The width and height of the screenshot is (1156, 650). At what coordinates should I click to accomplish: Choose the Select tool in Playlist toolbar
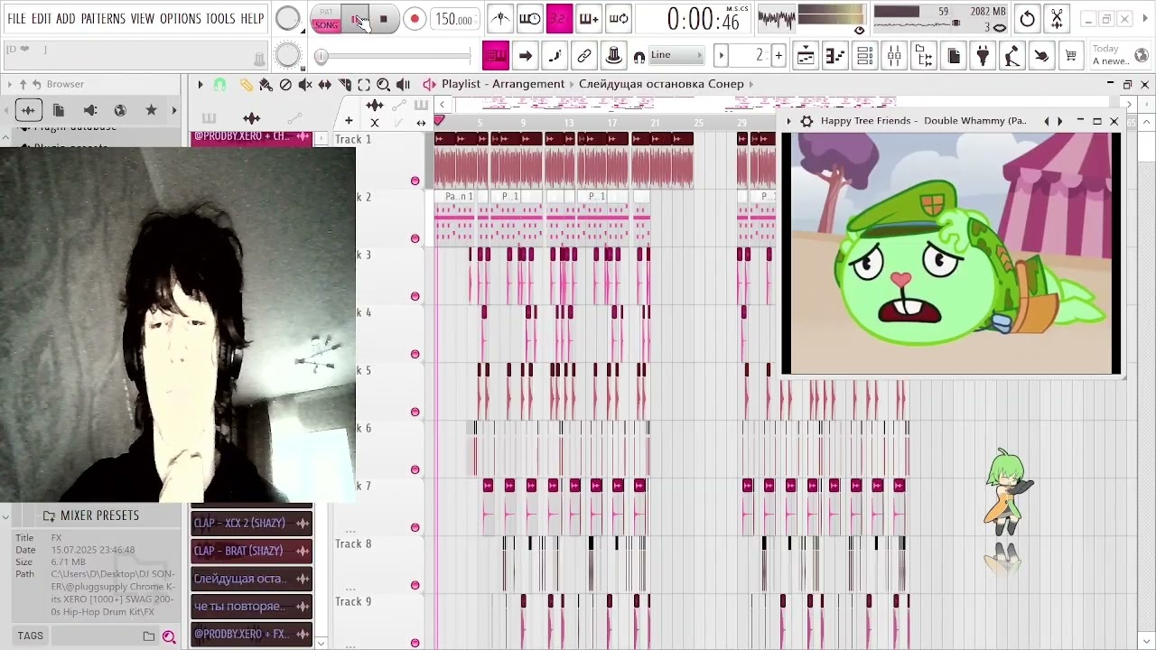pos(364,84)
